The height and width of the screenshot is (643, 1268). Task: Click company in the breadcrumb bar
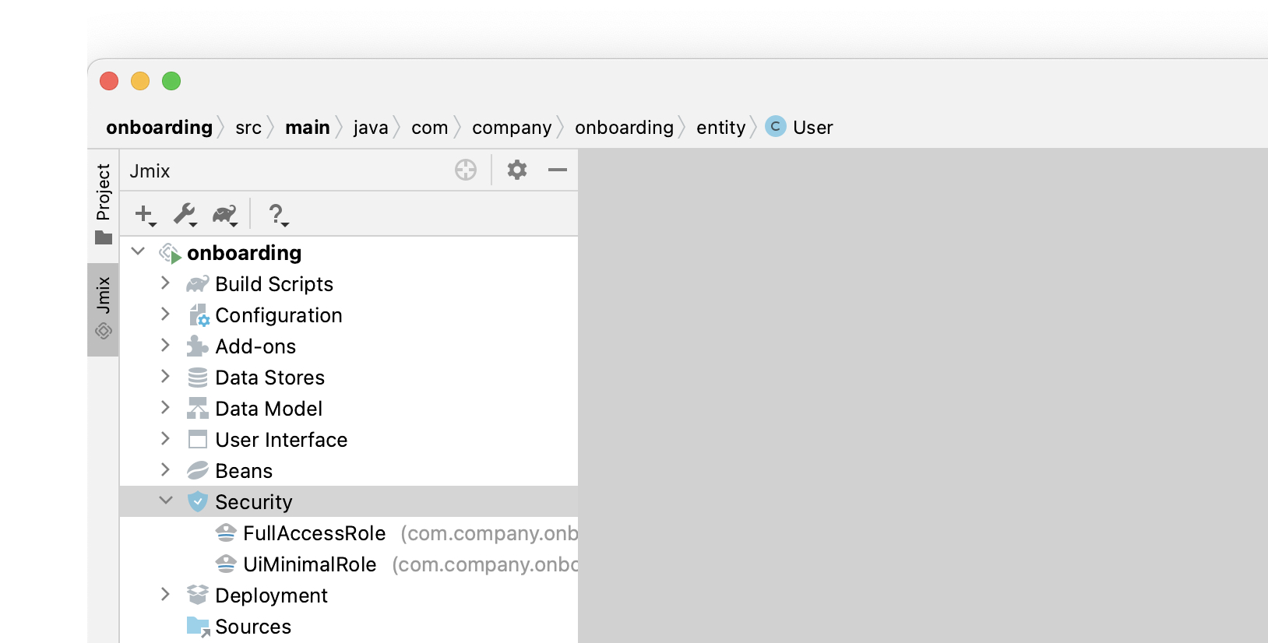(512, 128)
